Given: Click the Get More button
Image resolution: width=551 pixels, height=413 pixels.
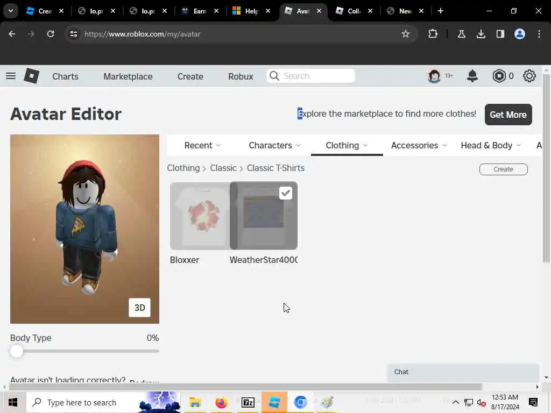Looking at the screenshot, I should pyautogui.click(x=508, y=115).
